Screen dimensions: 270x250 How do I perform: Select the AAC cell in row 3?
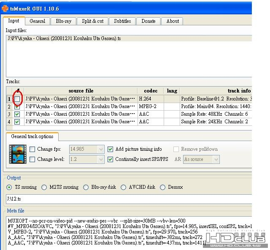pyautogui.click(x=151, y=114)
